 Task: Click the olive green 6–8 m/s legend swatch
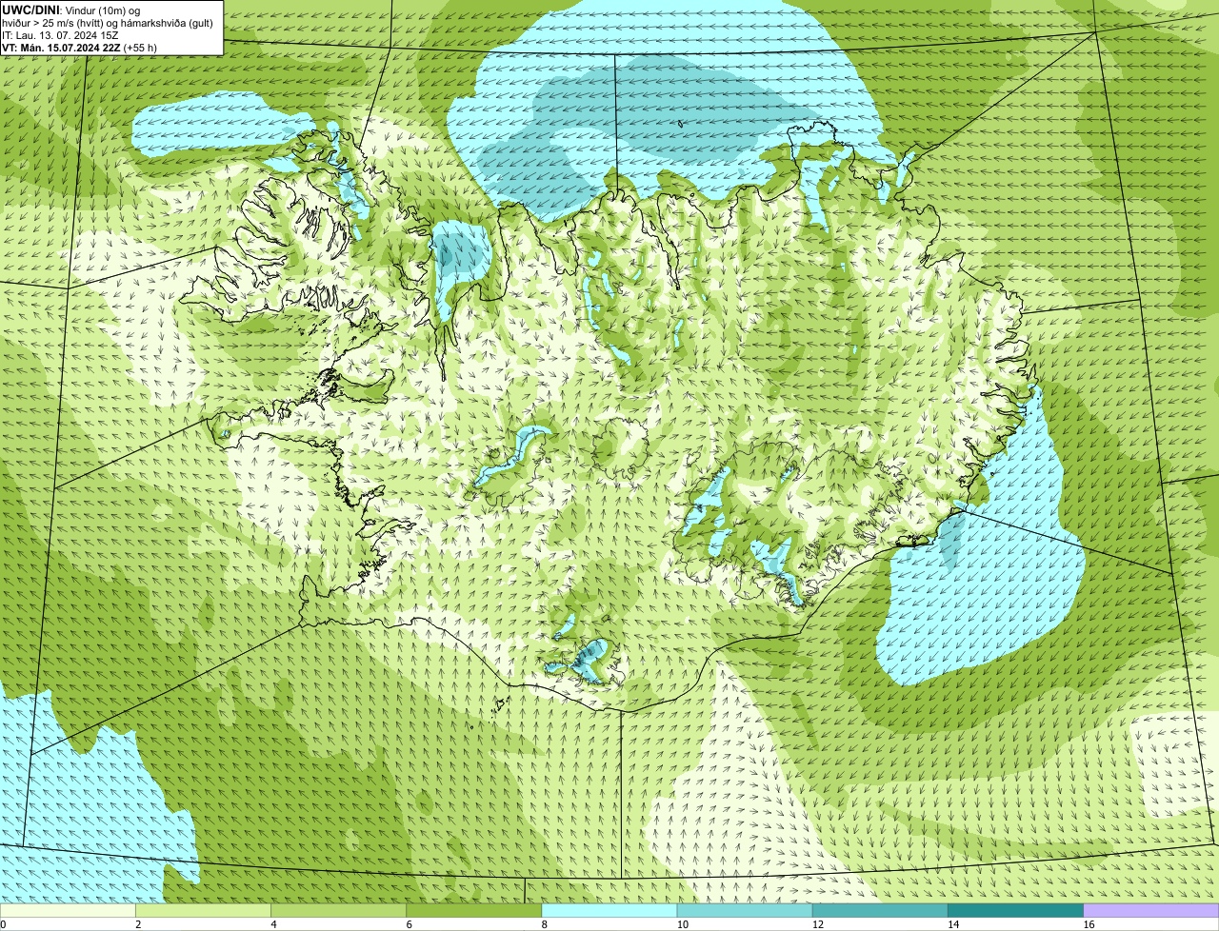474,910
